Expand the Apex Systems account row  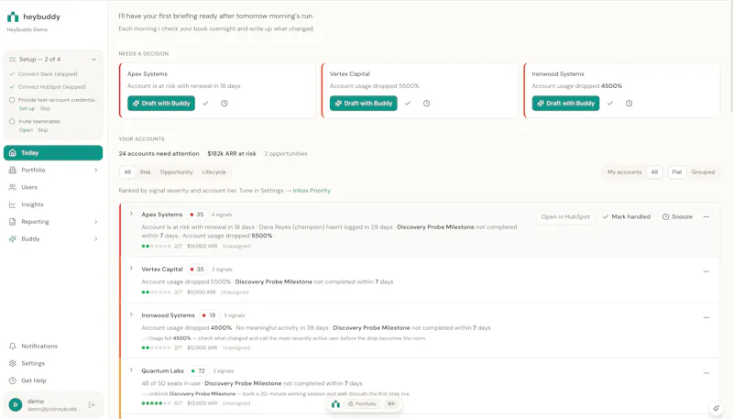(x=131, y=214)
